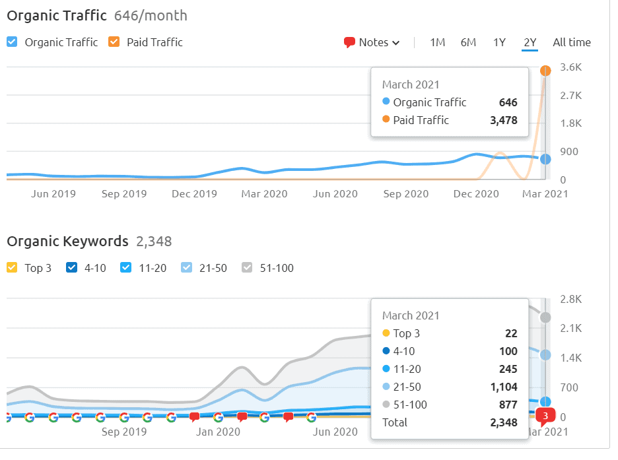Click grey 51-100 data point on keywords chart
Screen dimensions: 618x460
pyautogui.click(x=545, y=317)
